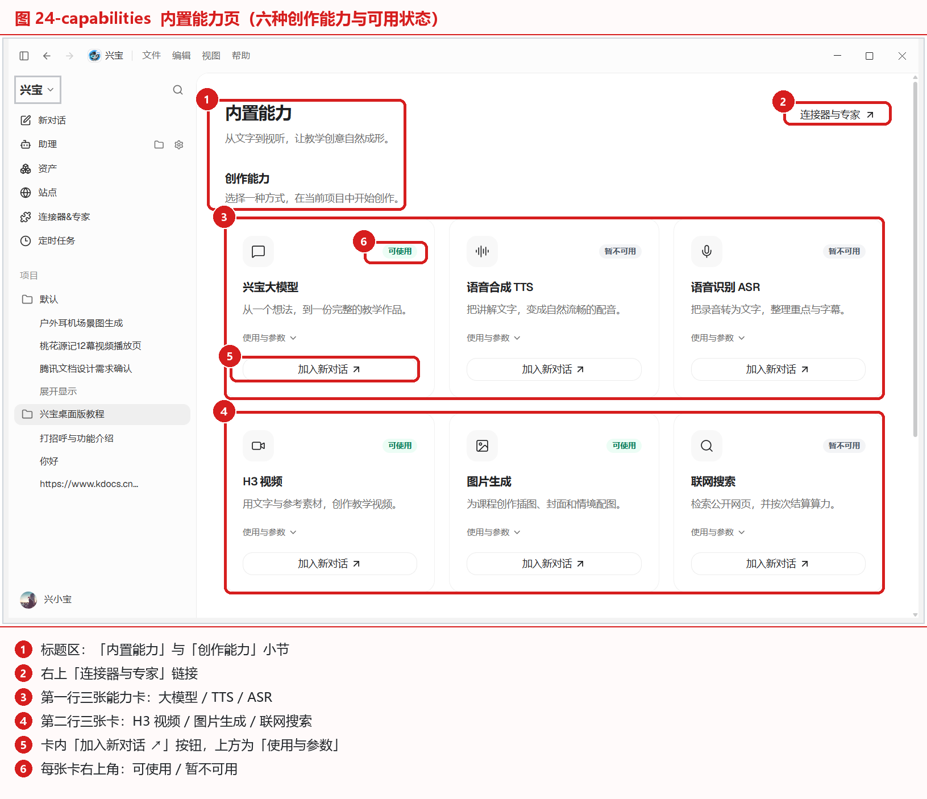Click the vertical scrollbar on the right
This screenshot has height=799, width=927.
point(915,260)
